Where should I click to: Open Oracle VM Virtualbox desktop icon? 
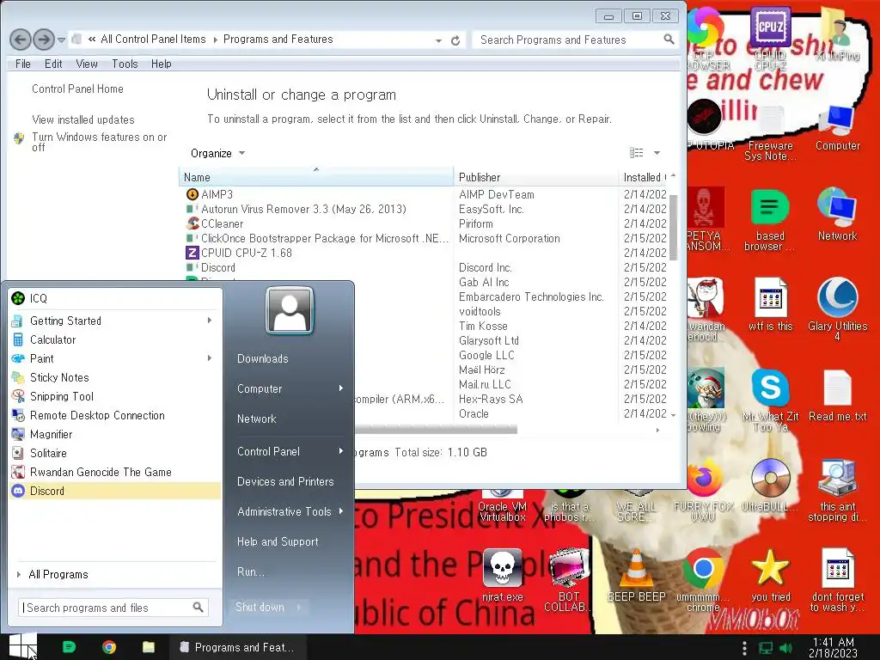(502, 505)
